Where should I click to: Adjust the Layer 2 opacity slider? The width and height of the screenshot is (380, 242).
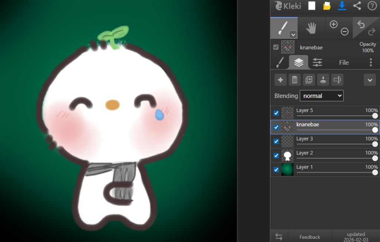(x=337, y=158)
